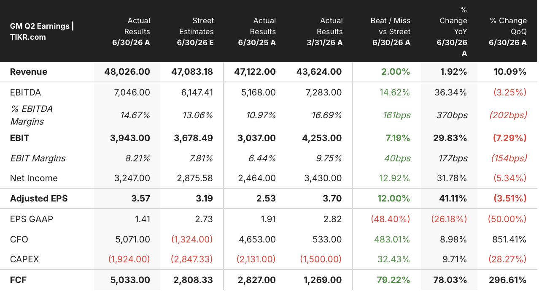Select the % EBITDA Margins row label
This screenshot has height=294, width=539.
(32, 115)
